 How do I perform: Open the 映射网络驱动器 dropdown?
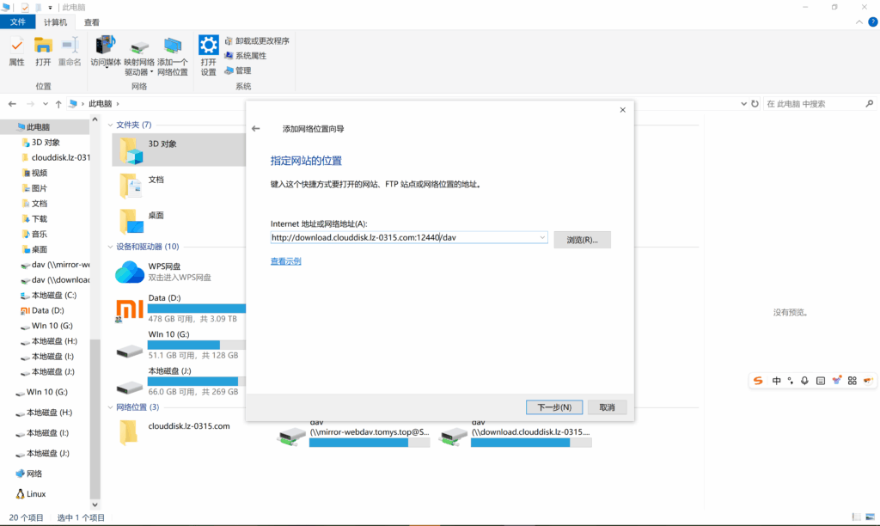151,72
